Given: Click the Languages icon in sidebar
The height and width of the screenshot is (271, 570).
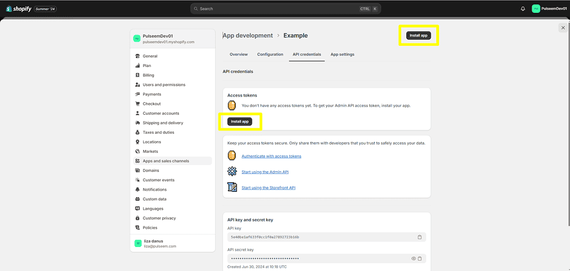Looking at the screenshot, I should (x=138, y=209).
